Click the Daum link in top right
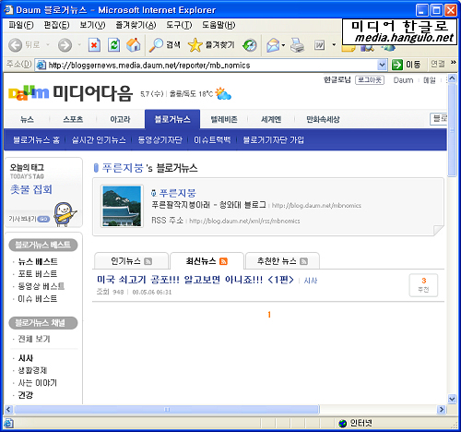The height and width of the screenshot is (432, 461). pyautogui.click(x=403, y=80)
